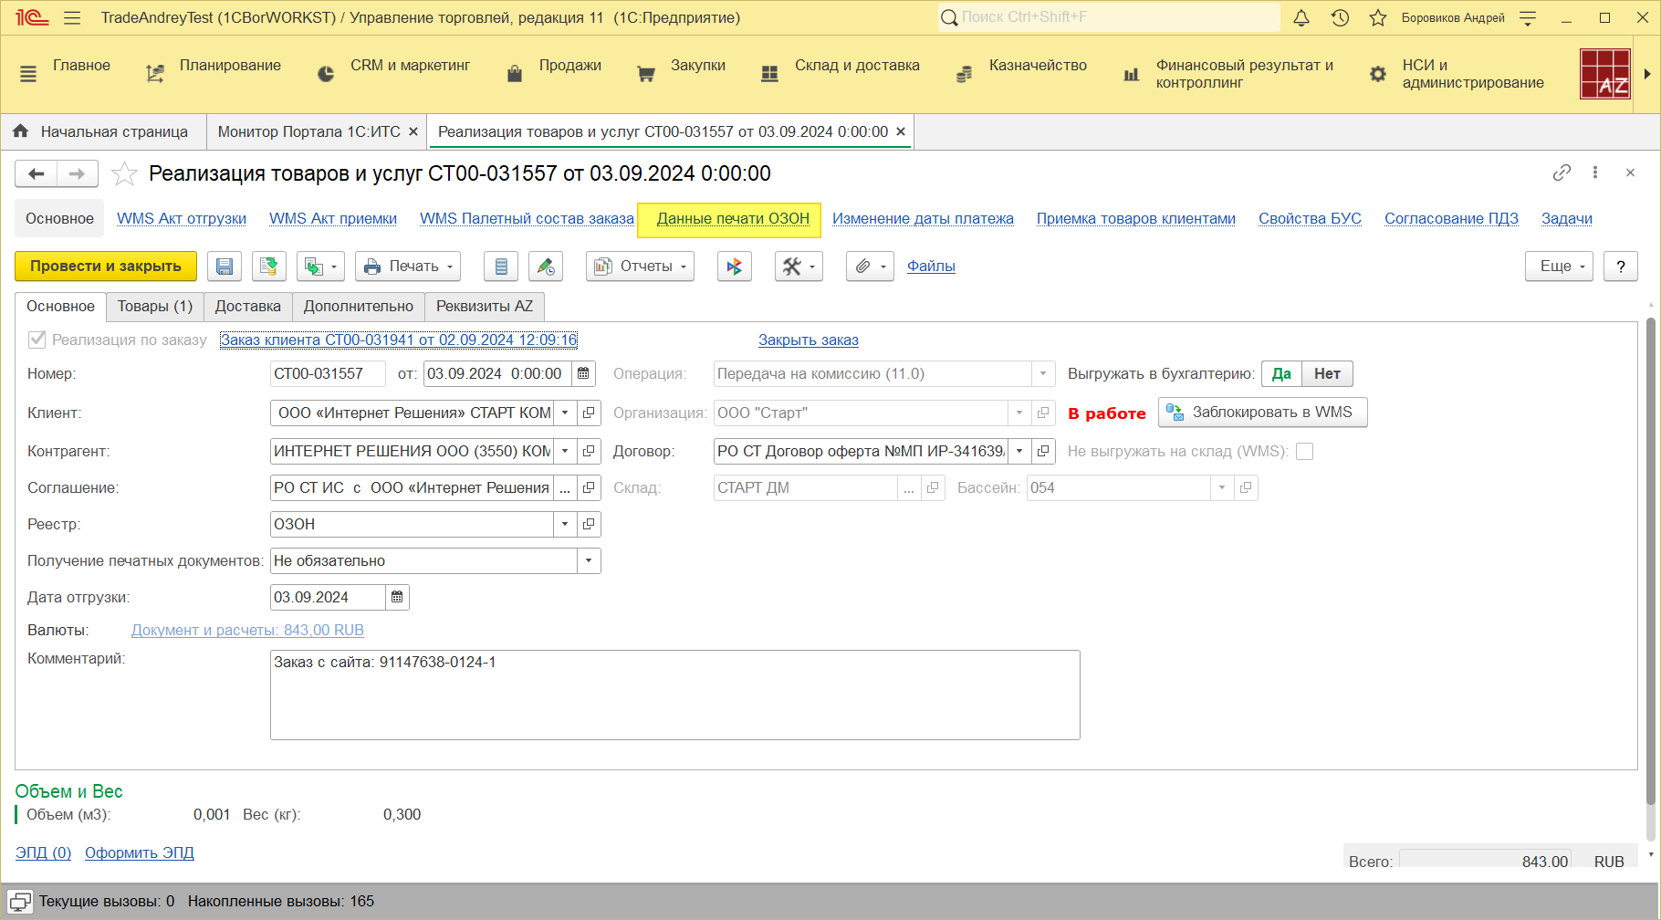Open the Закрыть заказ link
Screen dimensions: 1661x920
808,340
